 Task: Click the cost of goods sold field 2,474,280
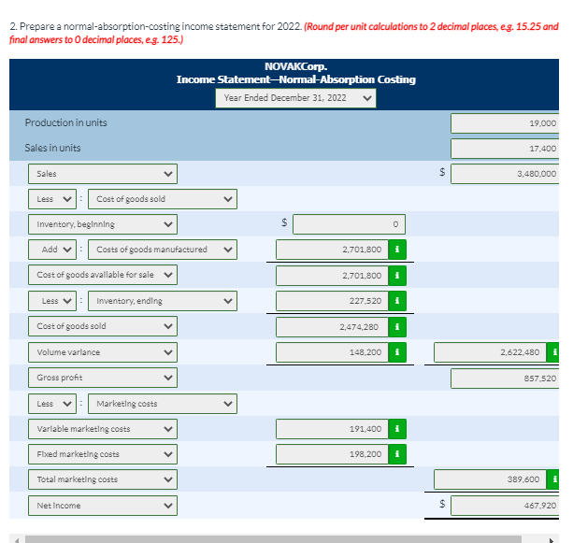click(x=332, y=327)
